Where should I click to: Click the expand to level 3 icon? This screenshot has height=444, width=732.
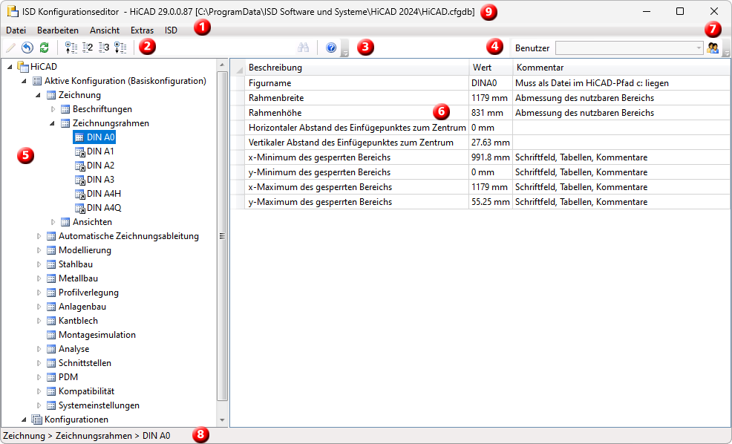click(104, 48)
